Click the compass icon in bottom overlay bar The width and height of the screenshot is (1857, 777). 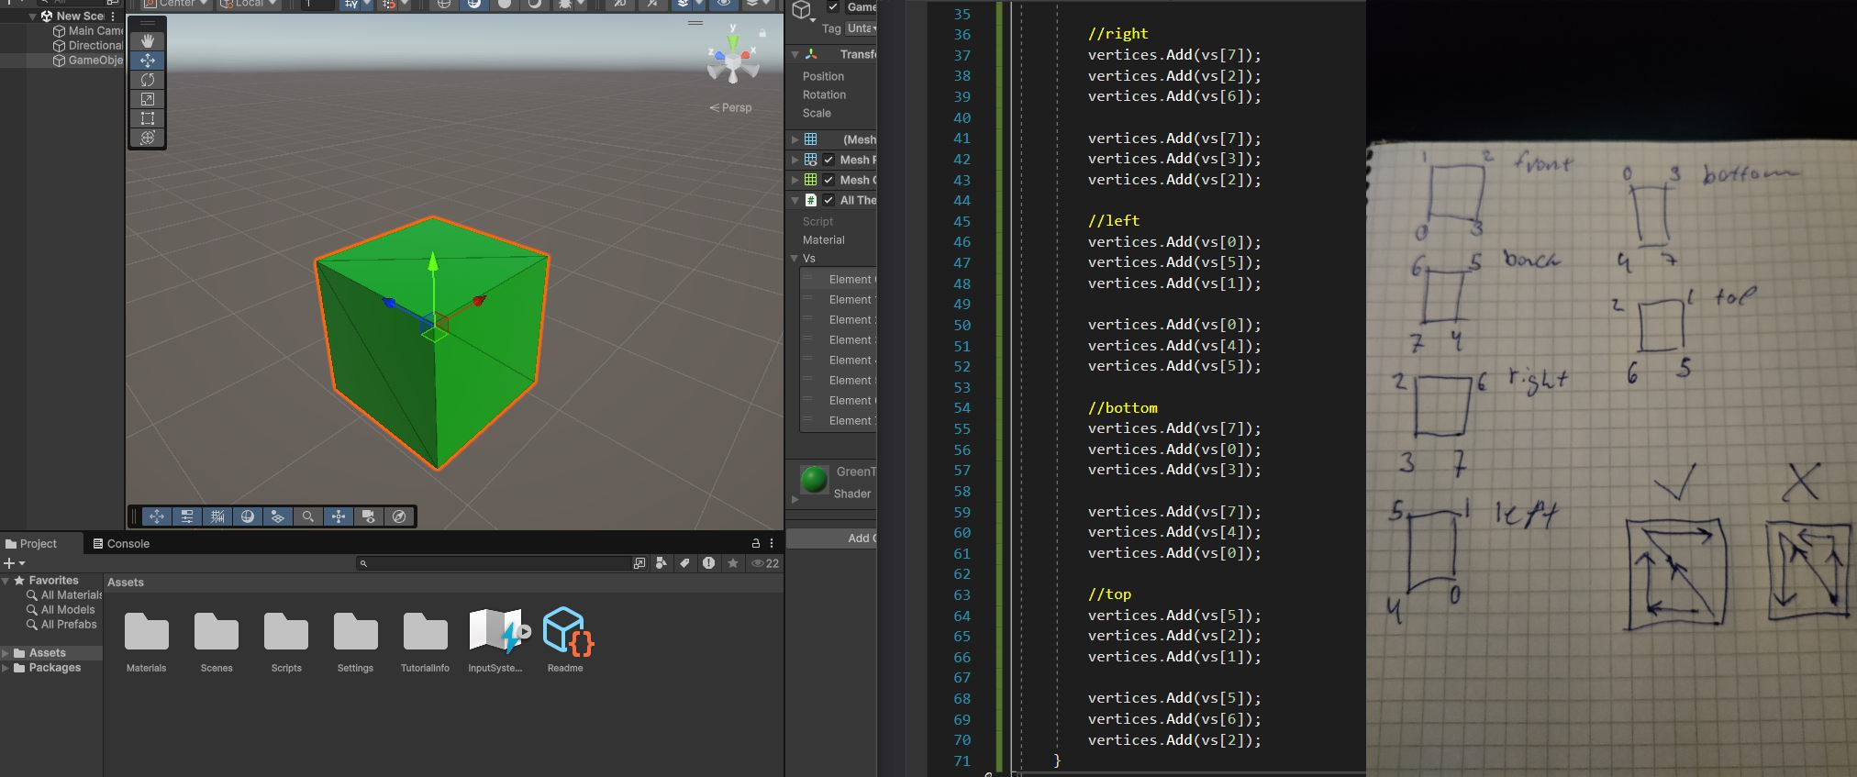pyautogui.click(x=399, y=516)
